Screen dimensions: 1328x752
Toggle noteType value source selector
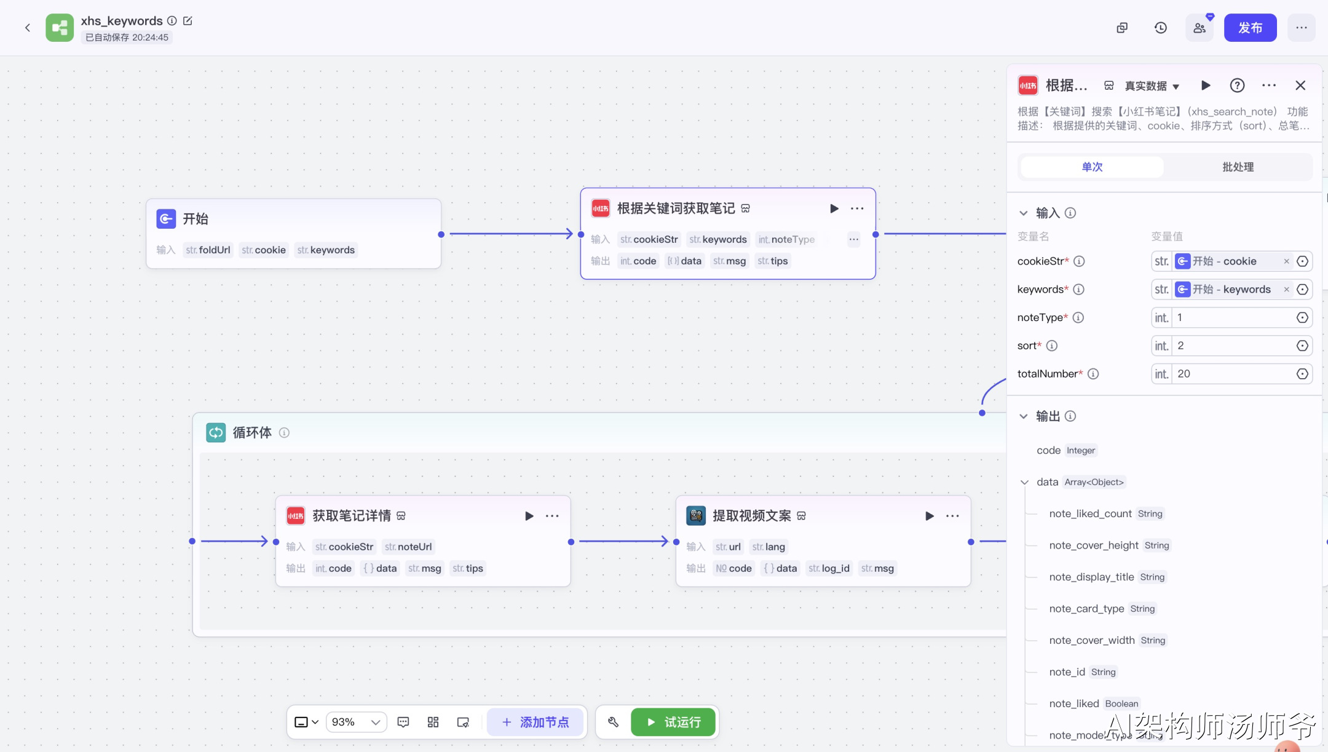tap(1302, 318)
